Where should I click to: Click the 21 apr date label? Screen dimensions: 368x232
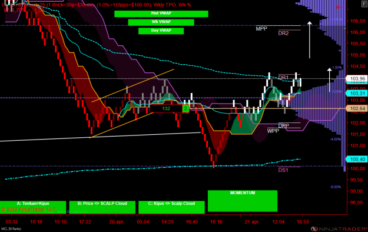coord(251,222)
